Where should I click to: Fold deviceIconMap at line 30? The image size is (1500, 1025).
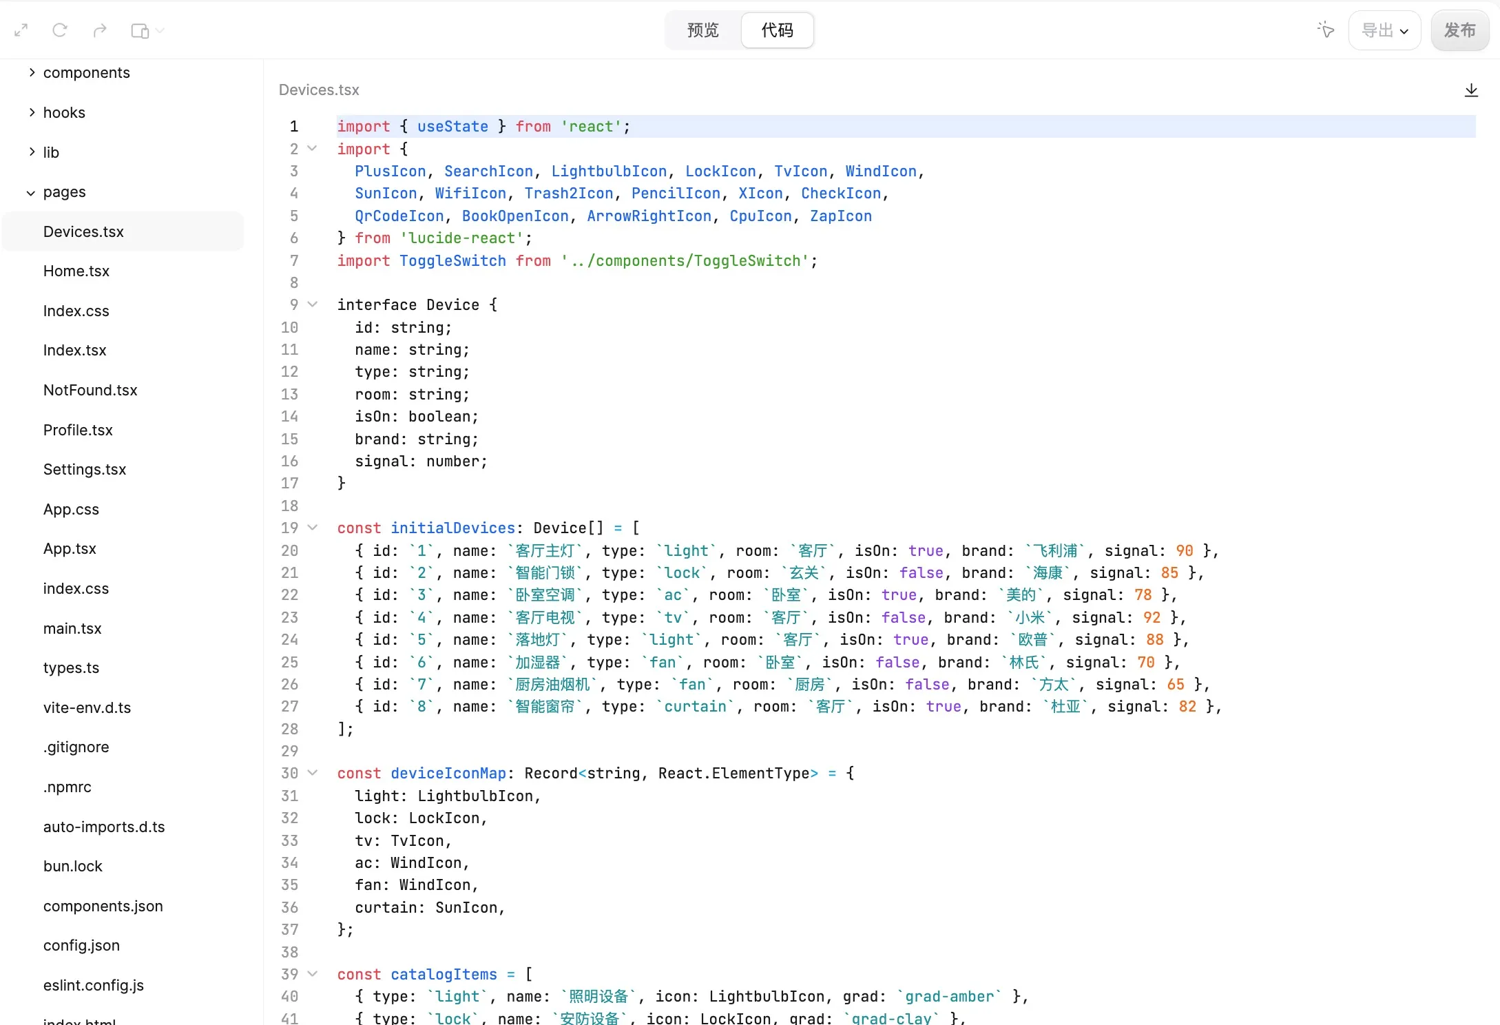click(x=312, y=774)
